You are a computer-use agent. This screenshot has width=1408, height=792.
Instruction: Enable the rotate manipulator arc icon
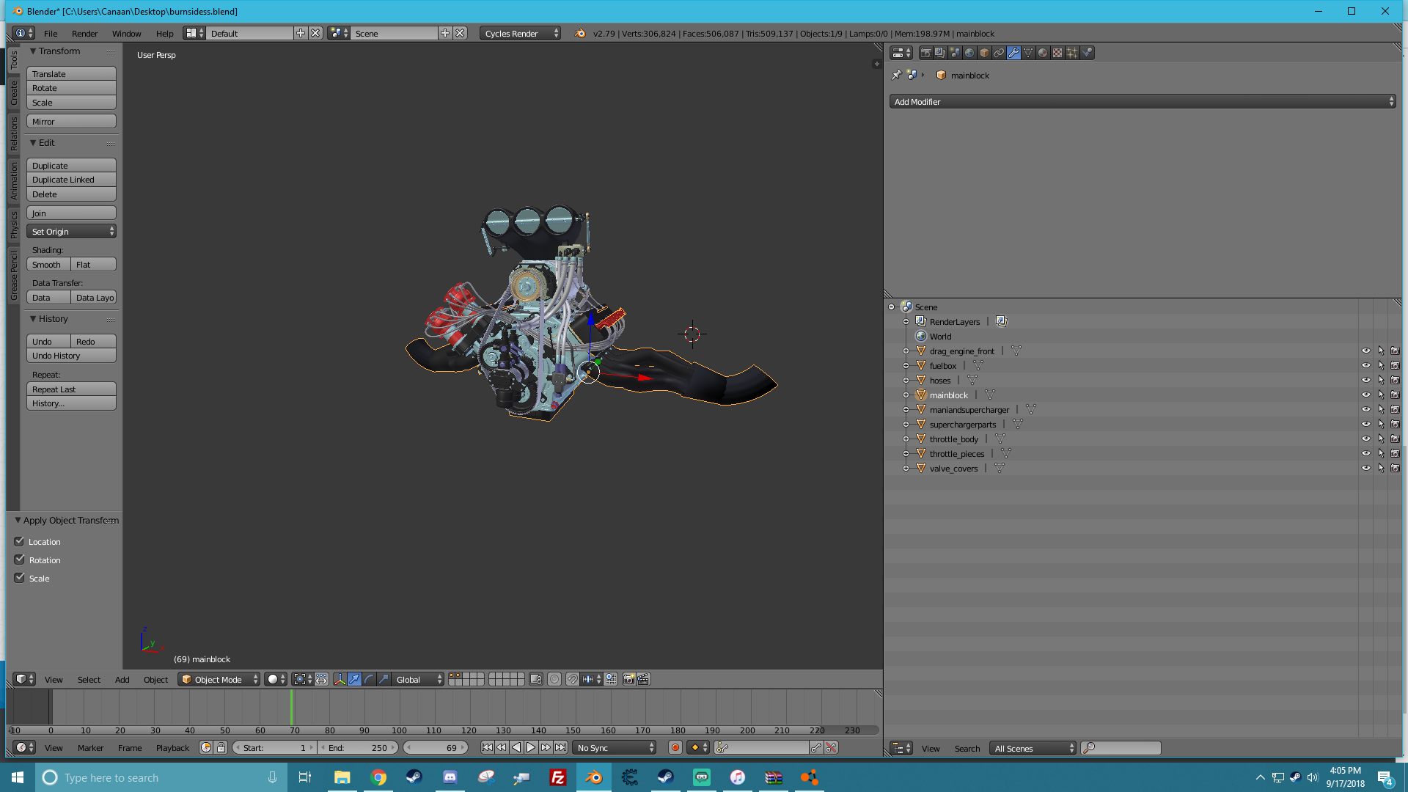369,679
